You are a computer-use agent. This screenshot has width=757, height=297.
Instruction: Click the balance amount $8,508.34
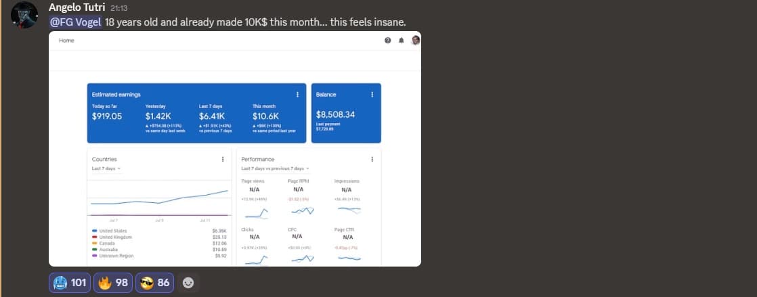pyautogui.click(x=335, y=114)
